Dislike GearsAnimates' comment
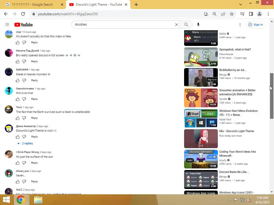This screenshot has width=274, height=205. click(x=24, y=99)
